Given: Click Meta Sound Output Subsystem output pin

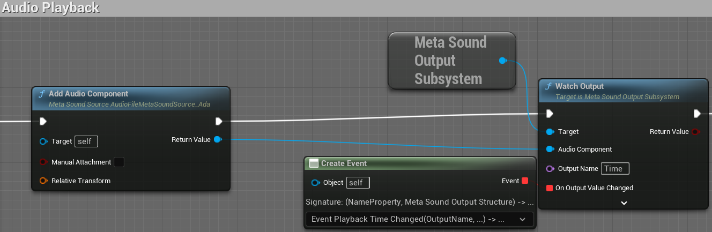Looking at the screenshot, I should point(502,61).
